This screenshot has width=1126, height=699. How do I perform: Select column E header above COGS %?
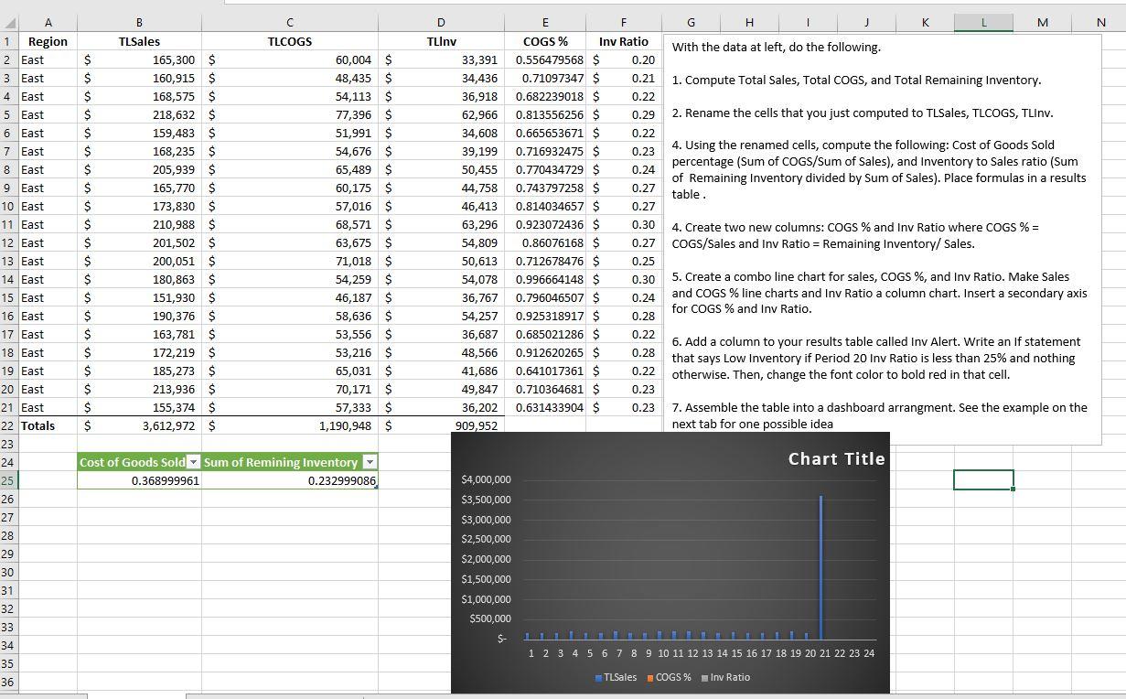(545, 22)
